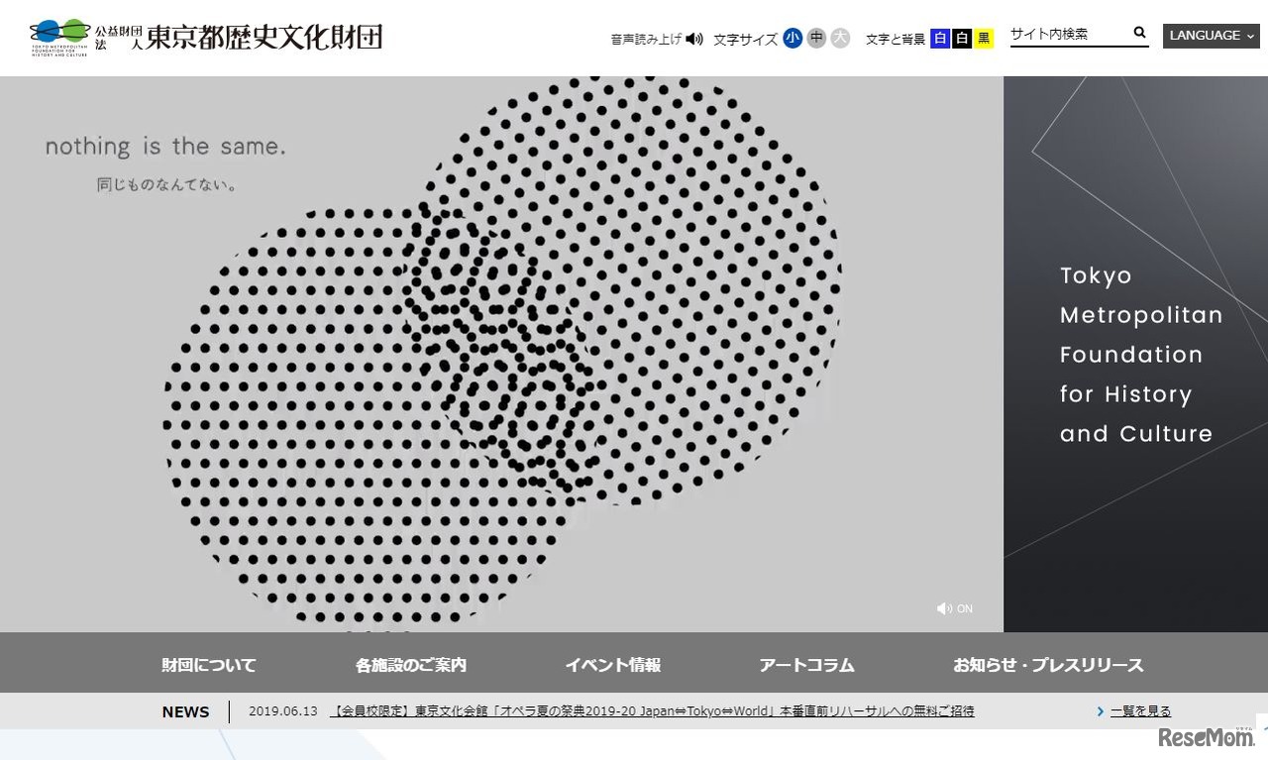Select the medium "中" font size icon

pyautogui.click(x=815, y=39)
